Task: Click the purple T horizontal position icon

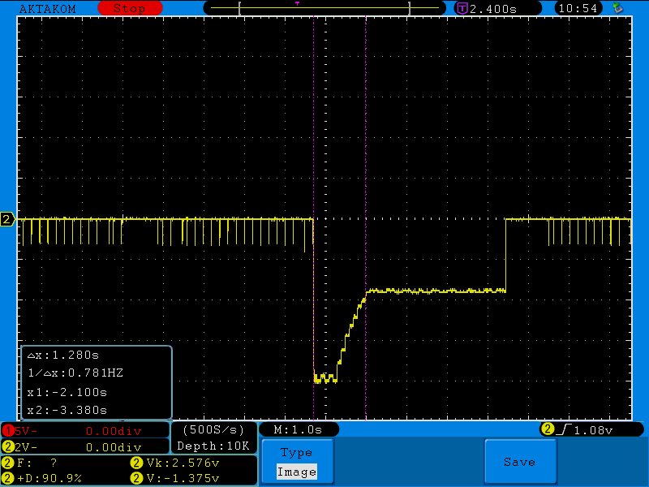Action: point(462,8)
